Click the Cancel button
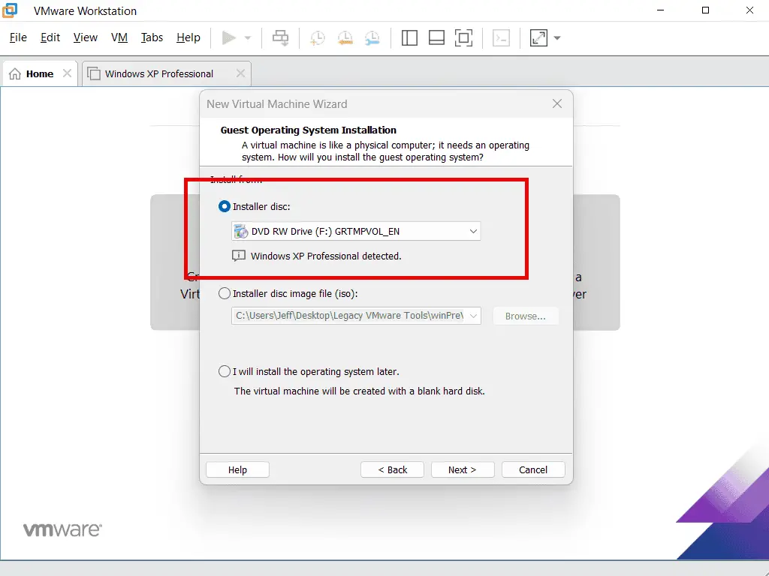The image size is (769, 576). [x=533, y=469]
